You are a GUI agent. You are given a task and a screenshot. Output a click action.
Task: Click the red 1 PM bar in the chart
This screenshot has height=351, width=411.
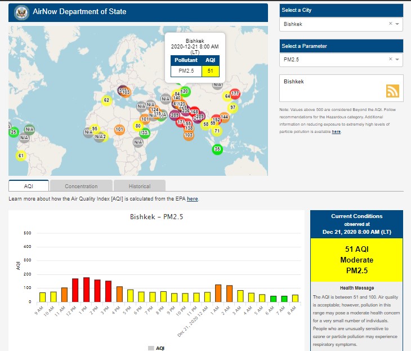pos(86,290)
